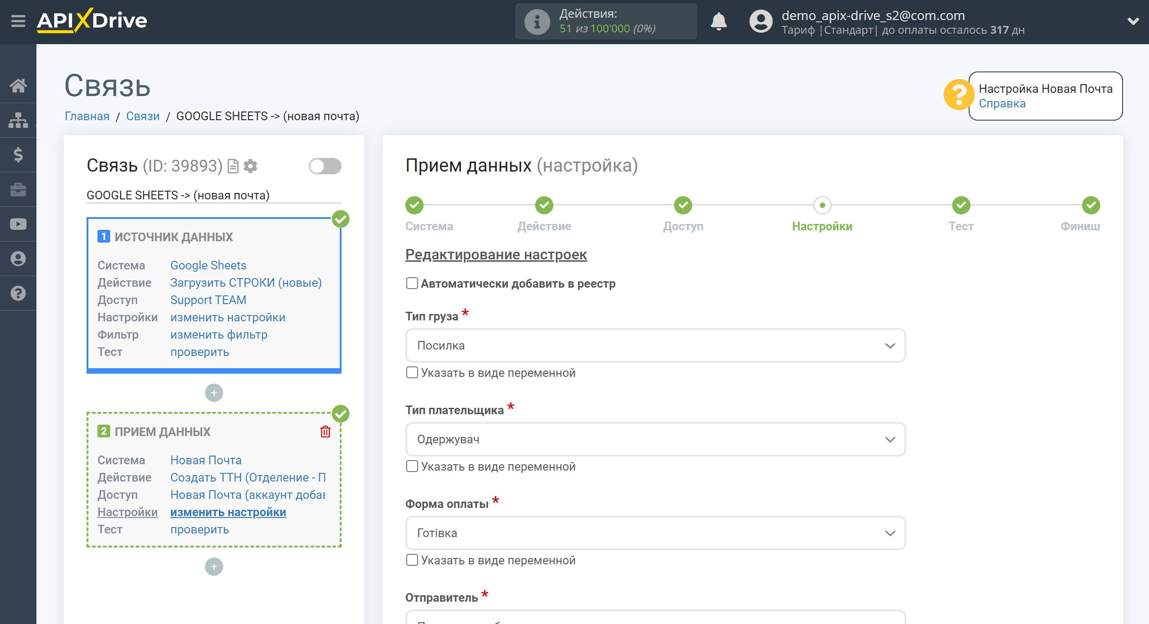This screenshot has width=1149, height=624.
Task: Open Главная breadcrumb link
Action: point(87,116)
